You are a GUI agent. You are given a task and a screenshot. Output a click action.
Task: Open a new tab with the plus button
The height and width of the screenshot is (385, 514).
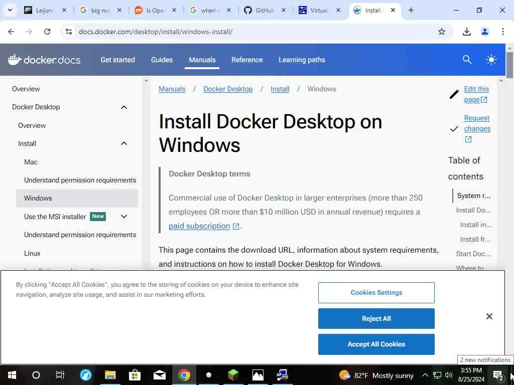tap(411, 10)
